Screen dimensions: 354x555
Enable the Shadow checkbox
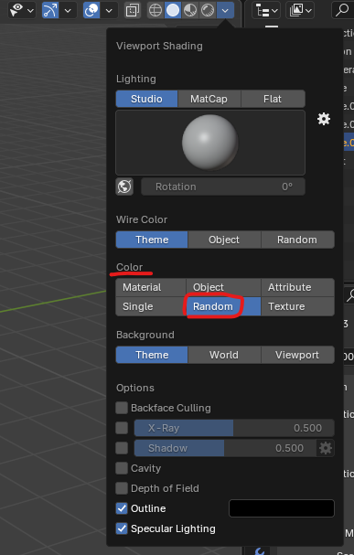[122, 448]
